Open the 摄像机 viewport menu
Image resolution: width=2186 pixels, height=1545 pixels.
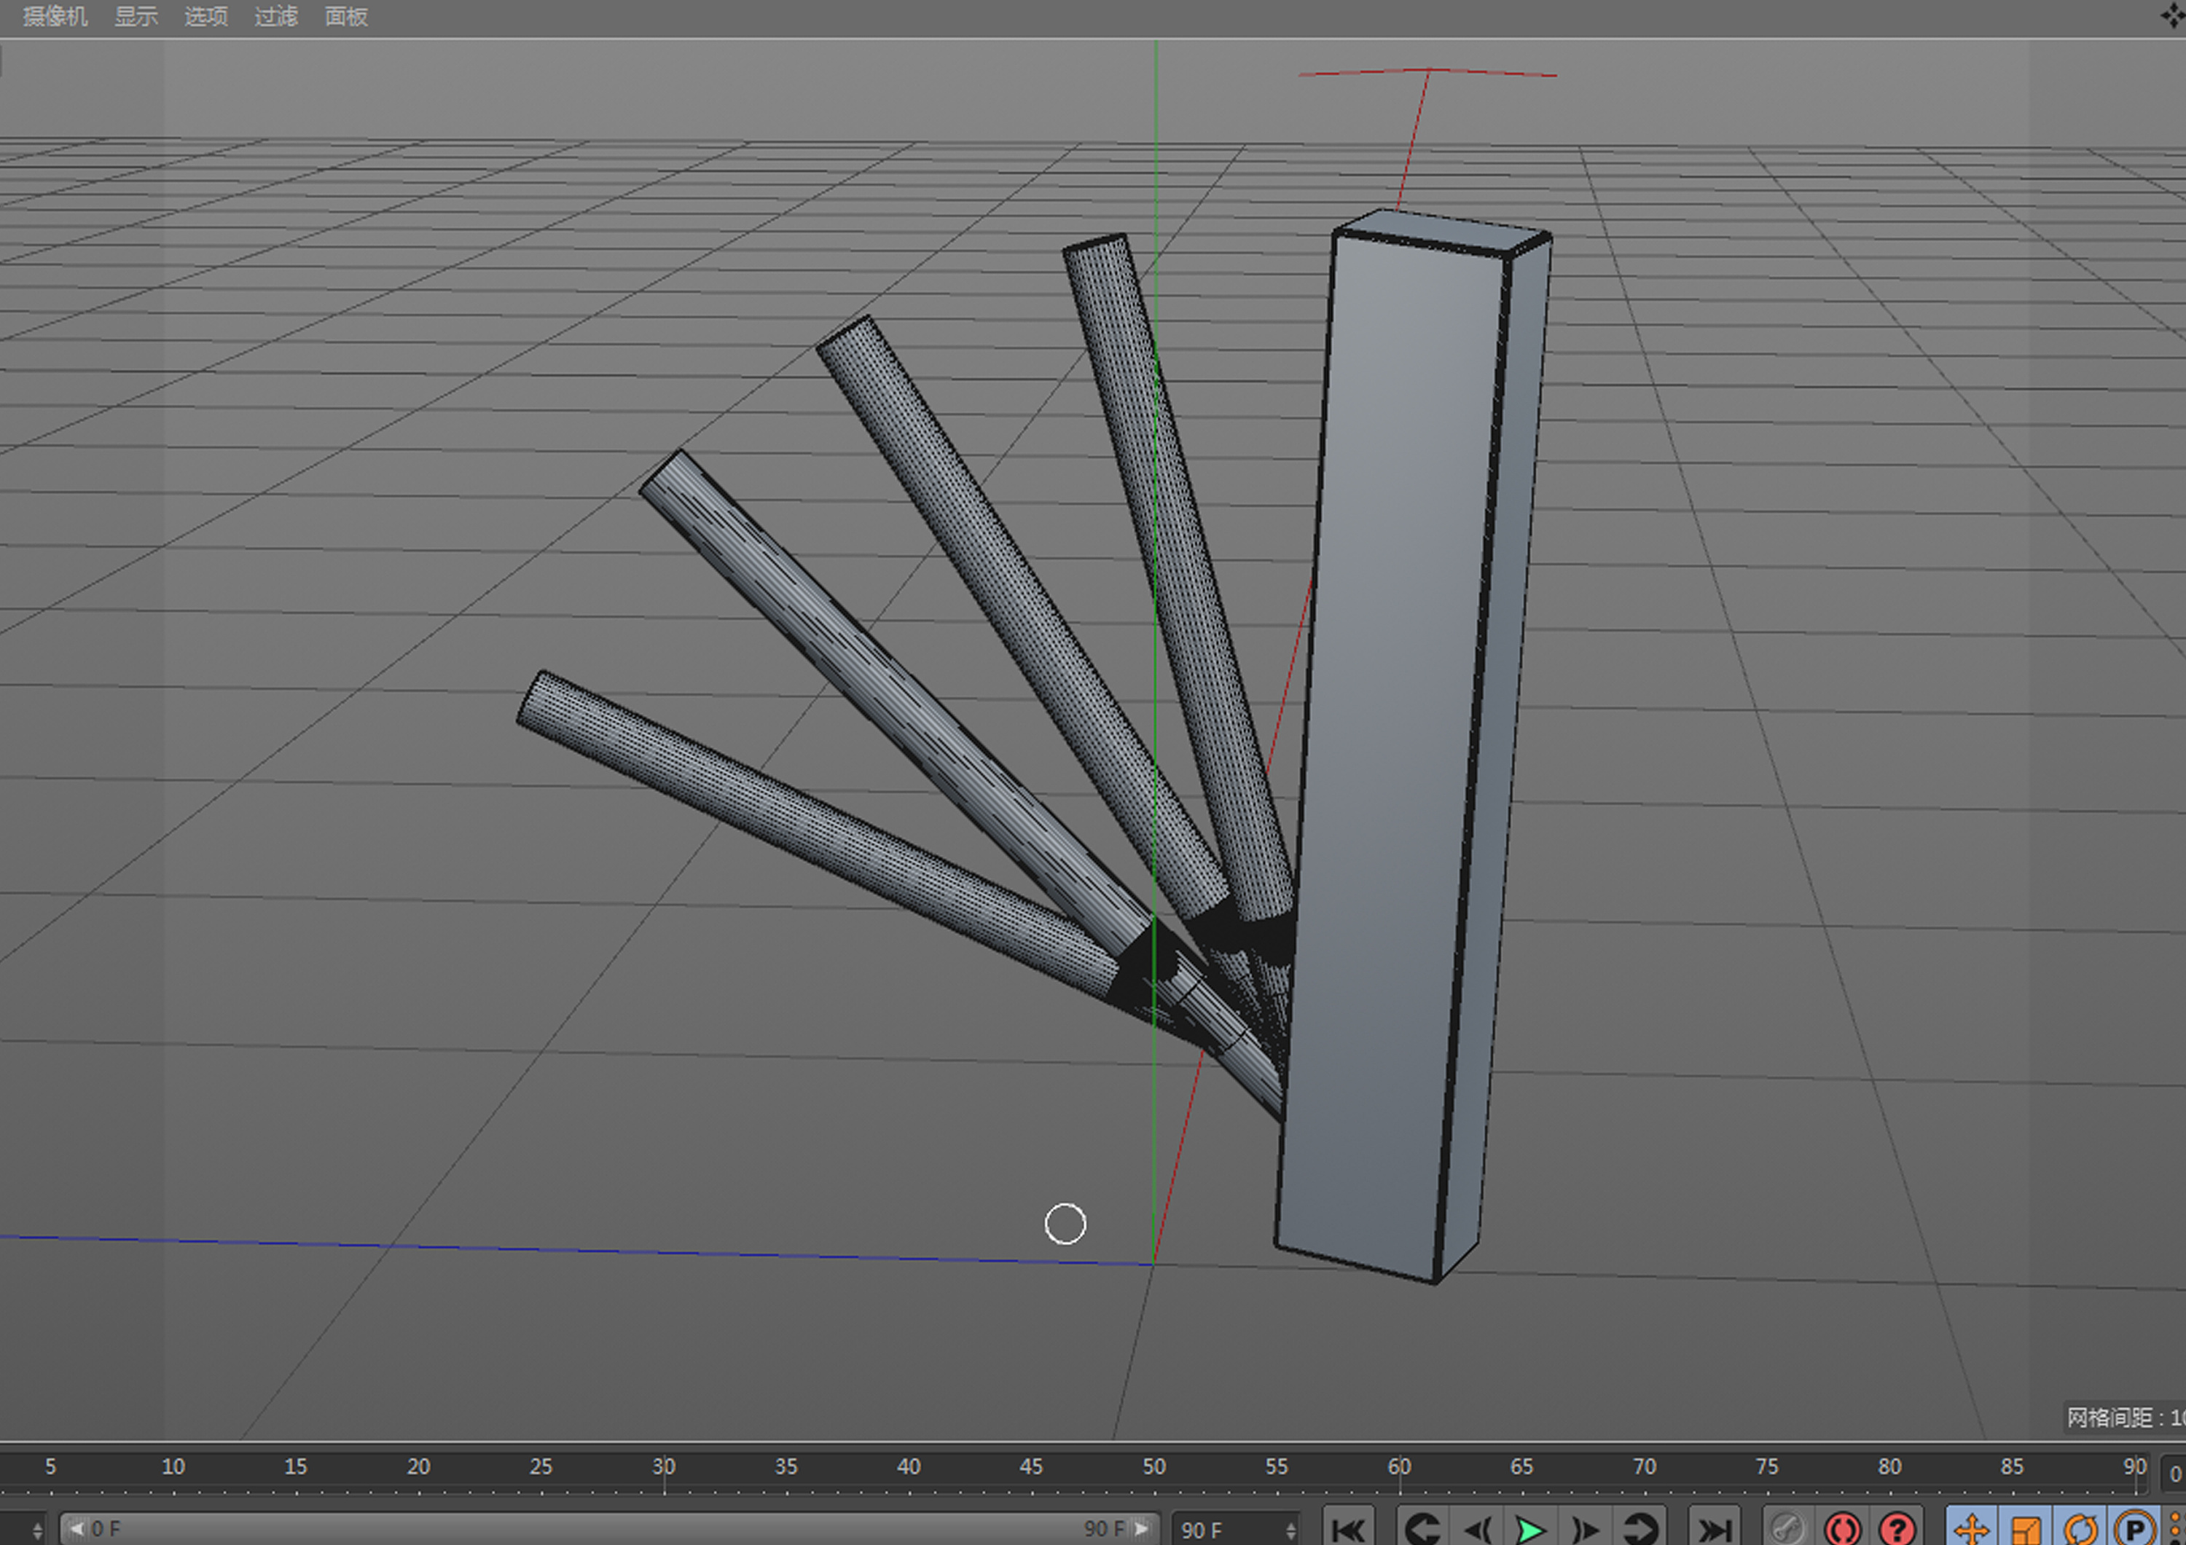click(x=55, y=16)
